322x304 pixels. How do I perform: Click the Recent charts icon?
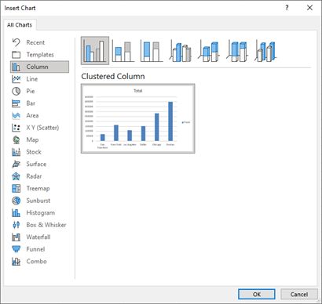click(16, 42)
